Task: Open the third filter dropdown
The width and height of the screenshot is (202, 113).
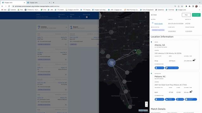Action: point(75,17)
